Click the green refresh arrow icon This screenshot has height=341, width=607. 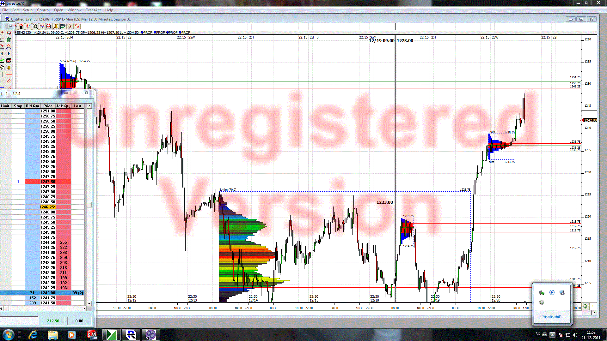coord(586,306)
